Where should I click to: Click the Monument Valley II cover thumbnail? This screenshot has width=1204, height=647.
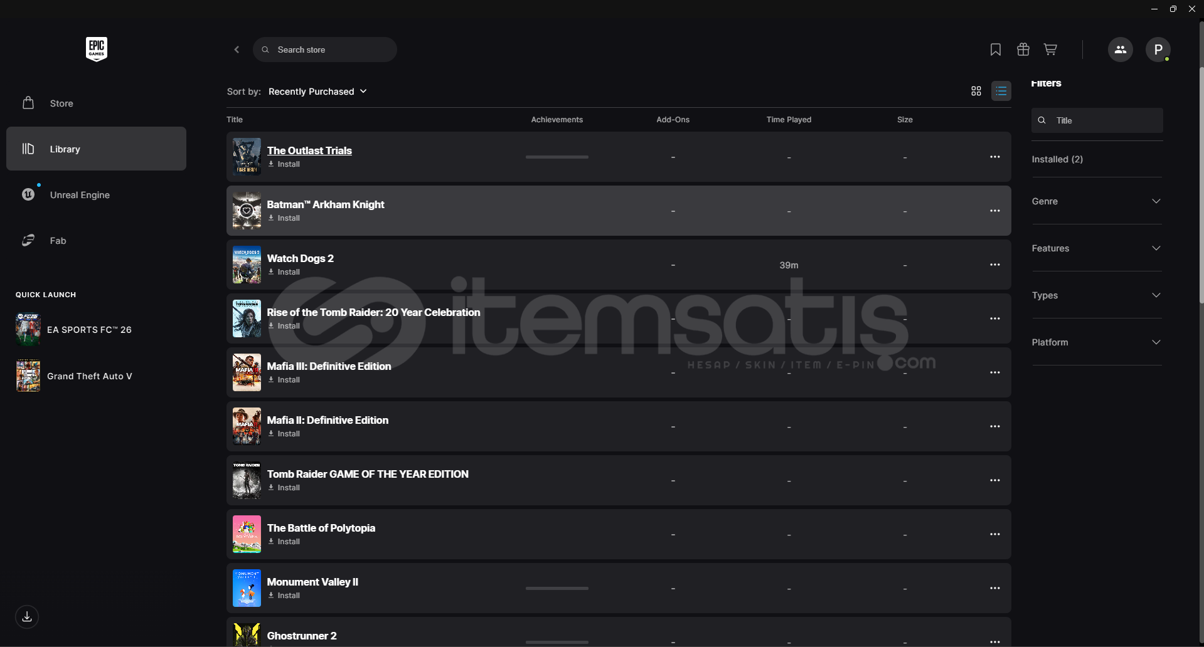pos(247,588)
